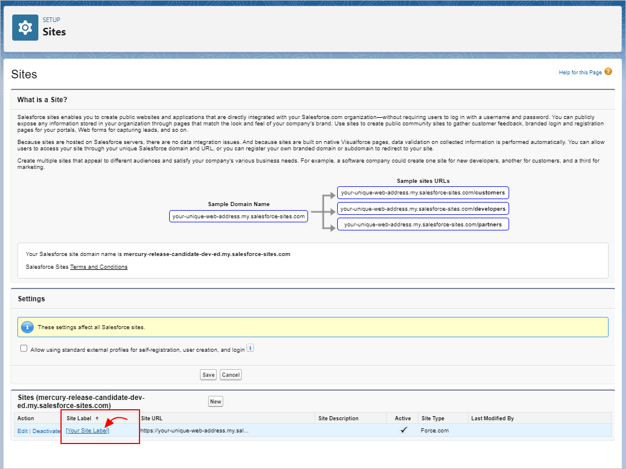
Task: Click the site URL cell starting https://your-unique-web-address
Action: 195,430
